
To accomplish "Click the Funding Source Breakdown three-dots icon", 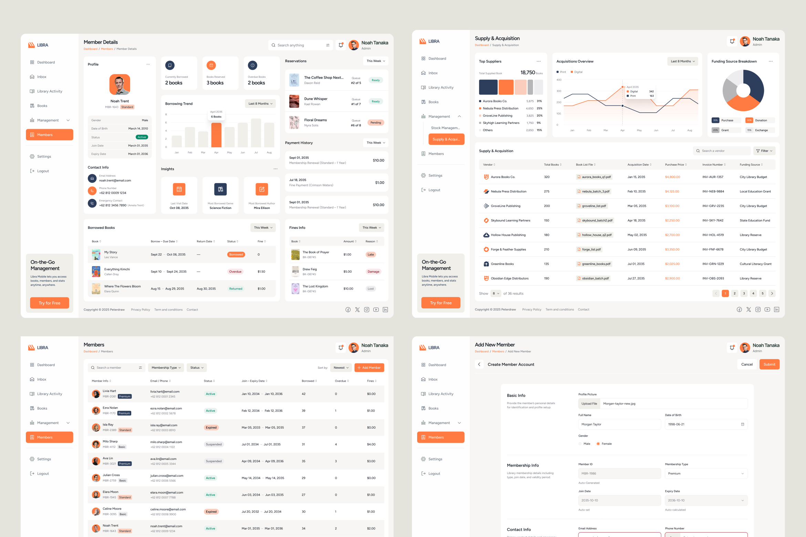I will (771, 61).
